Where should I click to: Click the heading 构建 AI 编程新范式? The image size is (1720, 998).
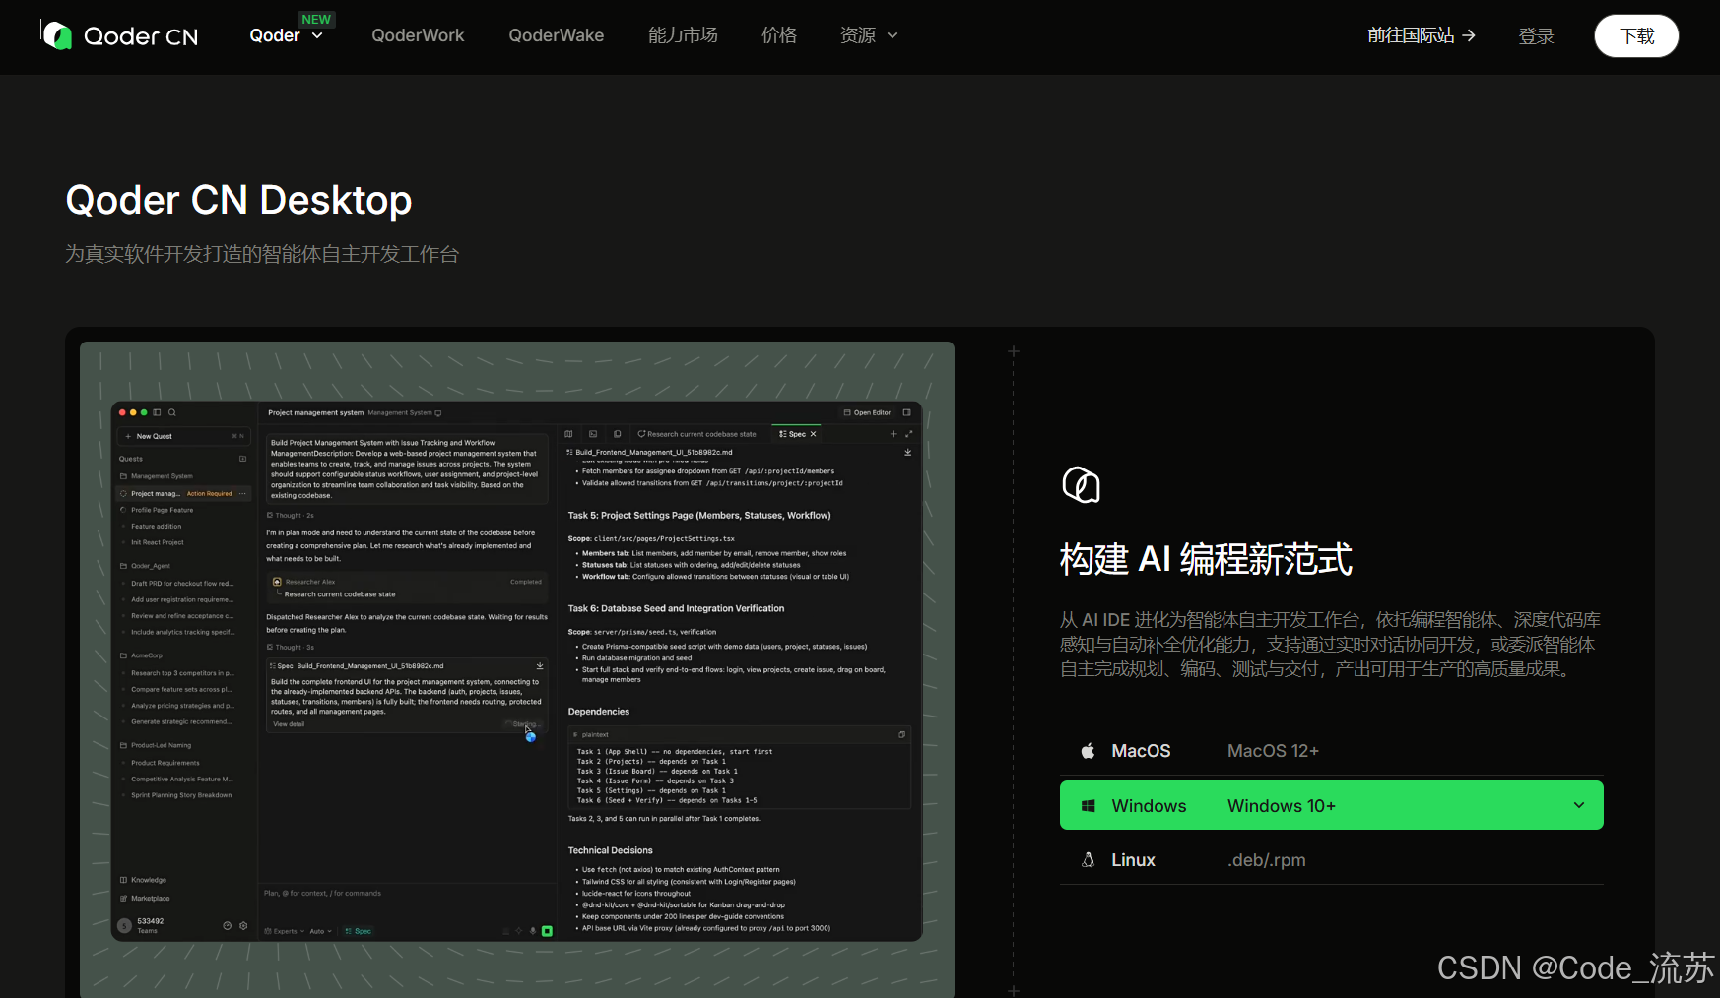point(1206,559)
